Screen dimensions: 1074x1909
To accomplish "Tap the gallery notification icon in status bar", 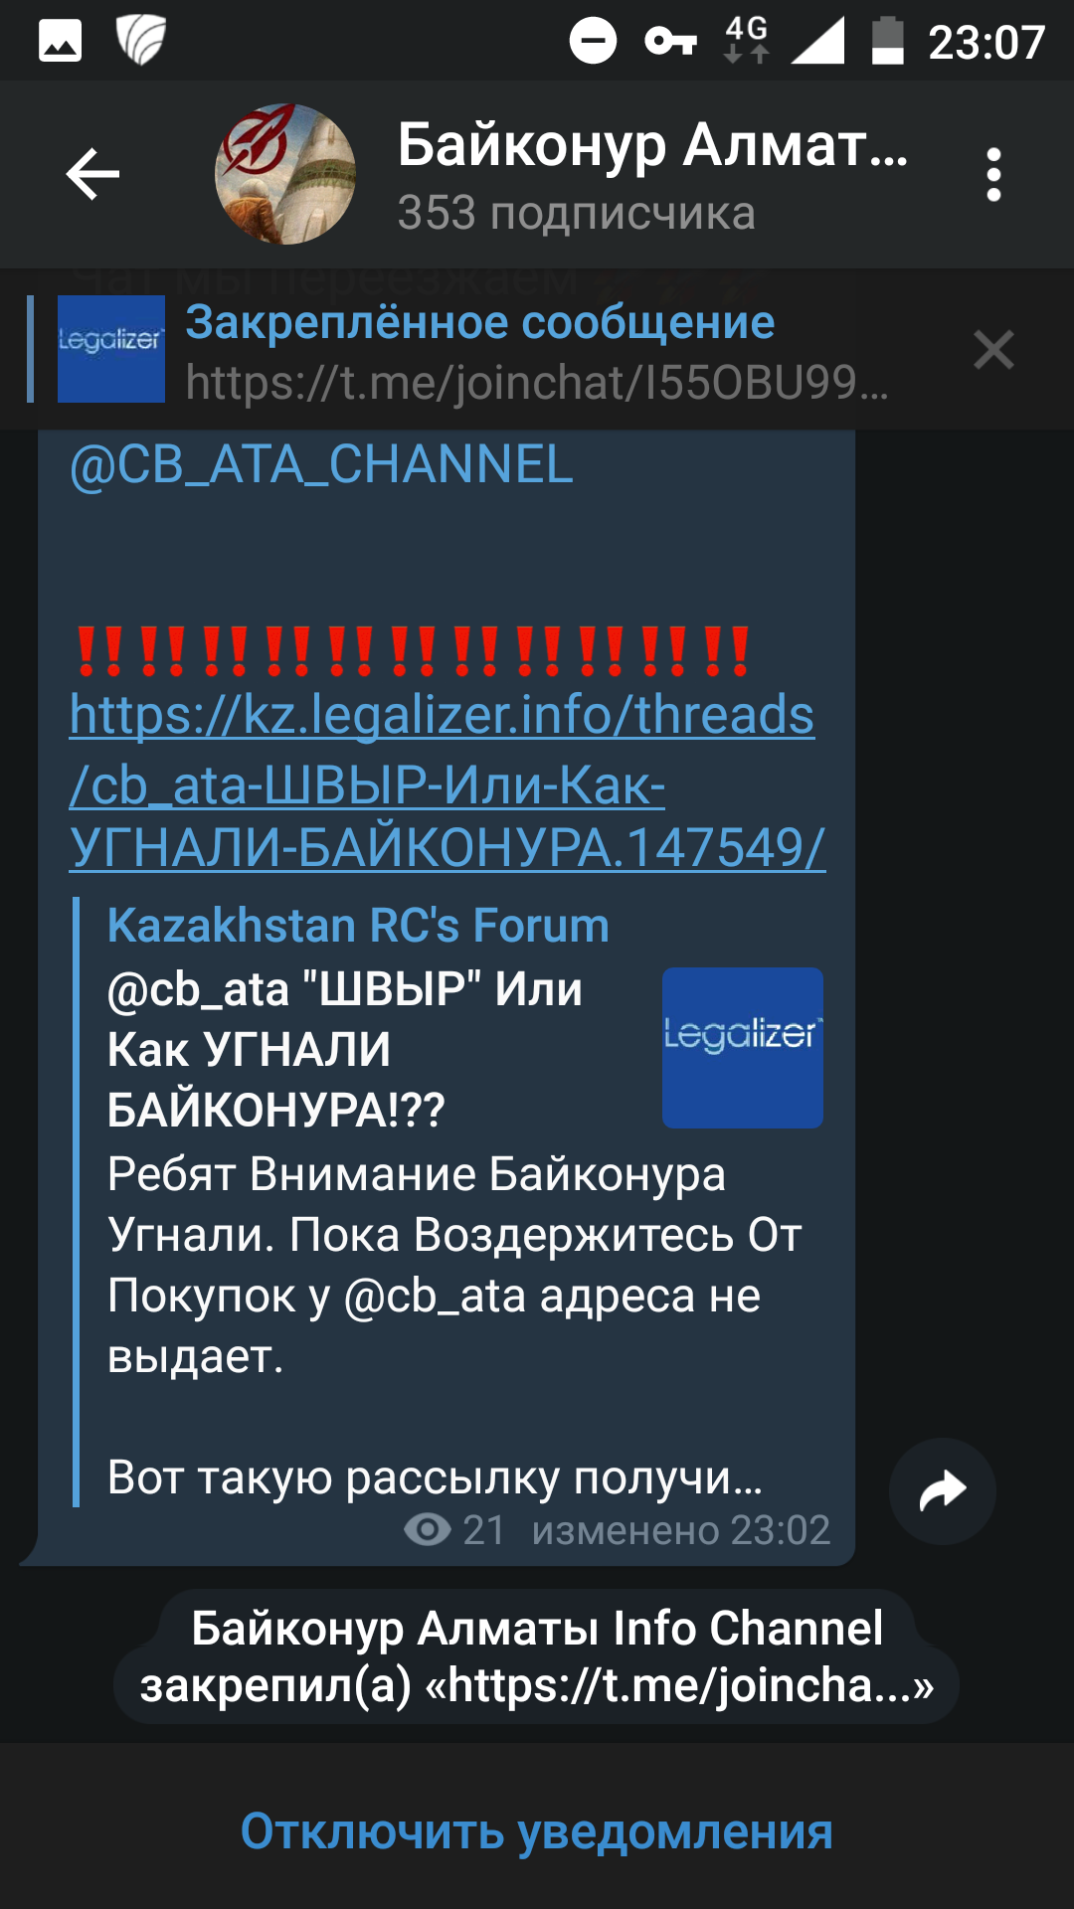I will pyautogui.click(x=60, y=42).
